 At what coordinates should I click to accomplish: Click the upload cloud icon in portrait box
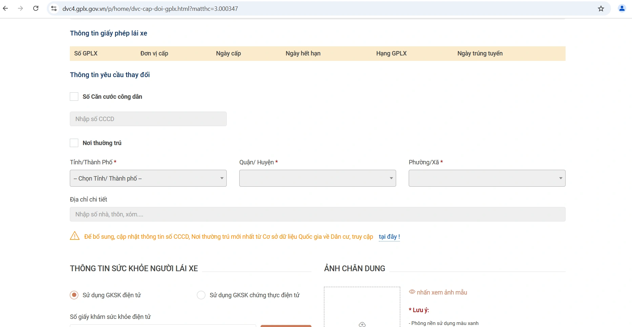pyautogui.click(x=362, y=324)
